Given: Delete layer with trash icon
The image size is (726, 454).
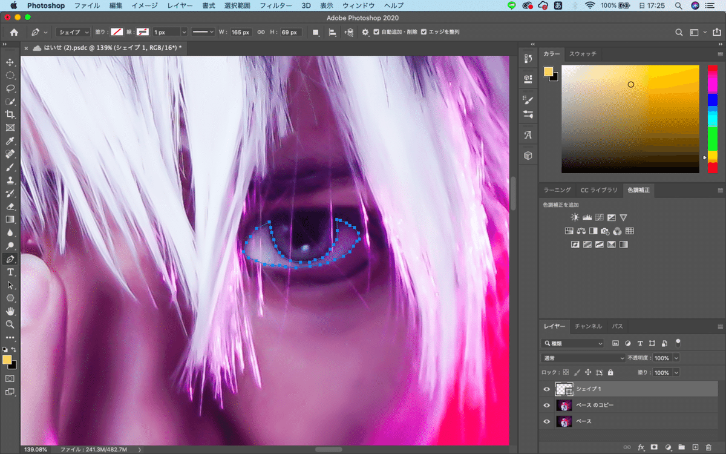Looking at the screenshot, I should pyautogui.click(x=709, y=447).
